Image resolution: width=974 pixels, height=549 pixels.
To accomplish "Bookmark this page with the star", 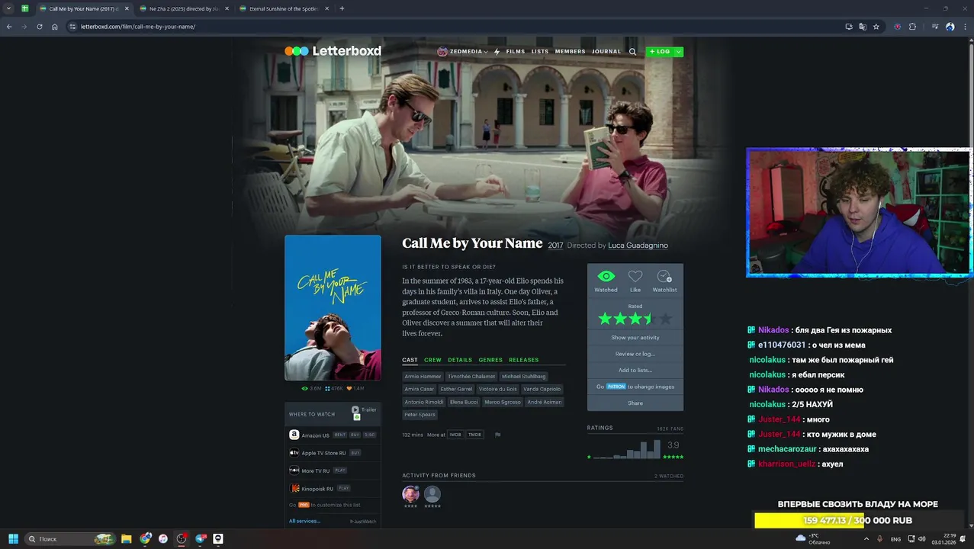I will point(876,27).
